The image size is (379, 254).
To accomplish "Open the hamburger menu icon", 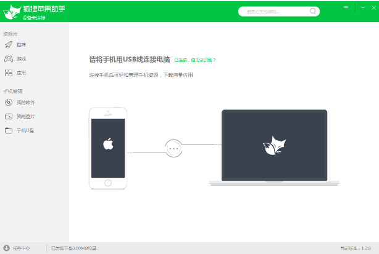I will pos(346,8).
